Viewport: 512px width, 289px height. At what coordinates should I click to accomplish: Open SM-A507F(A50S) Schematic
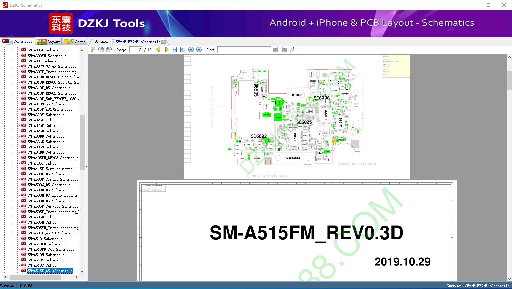(52, 233)
